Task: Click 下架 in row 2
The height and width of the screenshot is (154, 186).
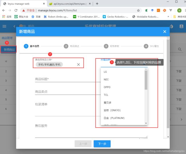Action: [x=179, y=71]
